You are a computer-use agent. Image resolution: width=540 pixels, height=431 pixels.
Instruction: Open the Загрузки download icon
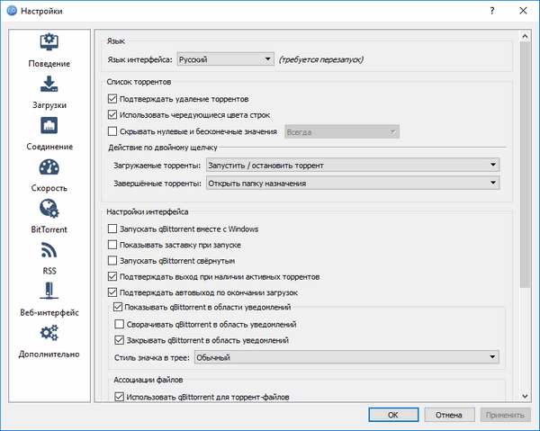(x=49, y=84)
